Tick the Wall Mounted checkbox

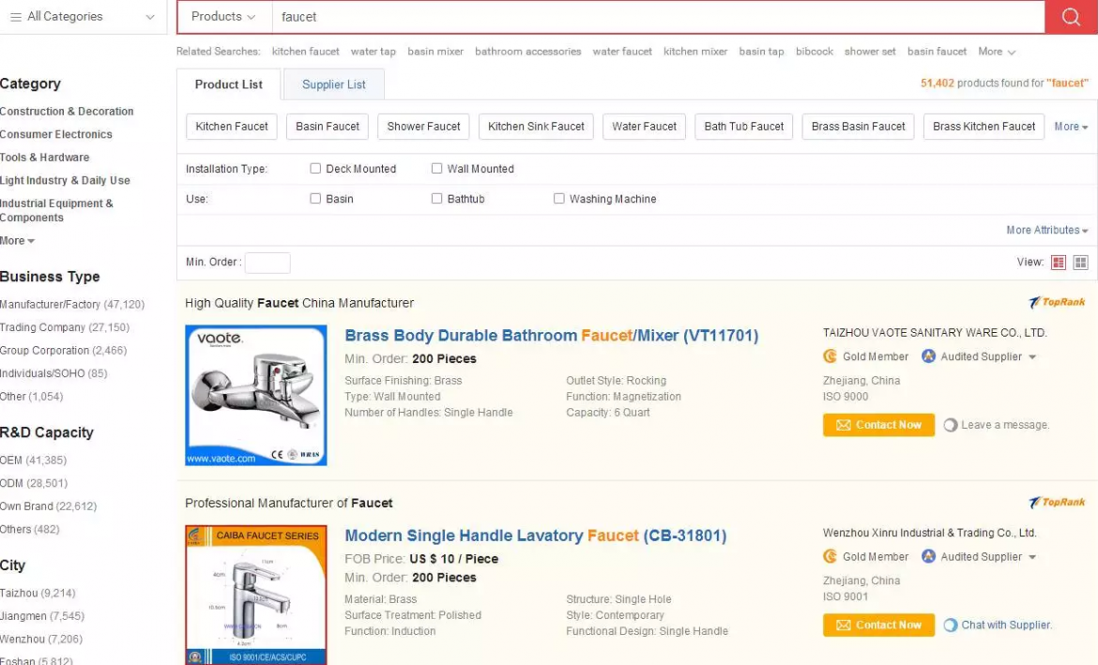[x=436, y=169]
